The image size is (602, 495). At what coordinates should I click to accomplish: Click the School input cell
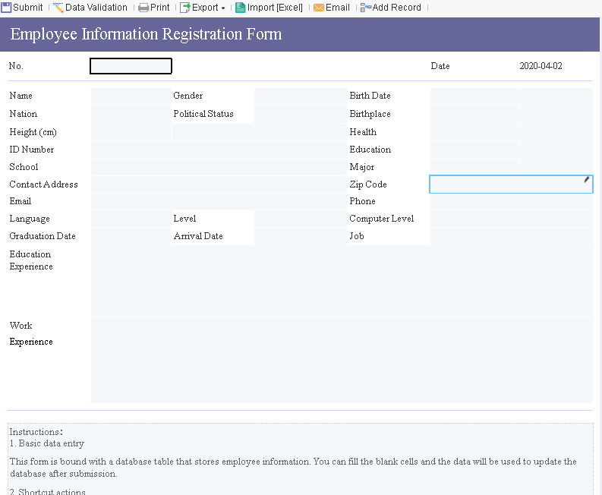[219, 168]
